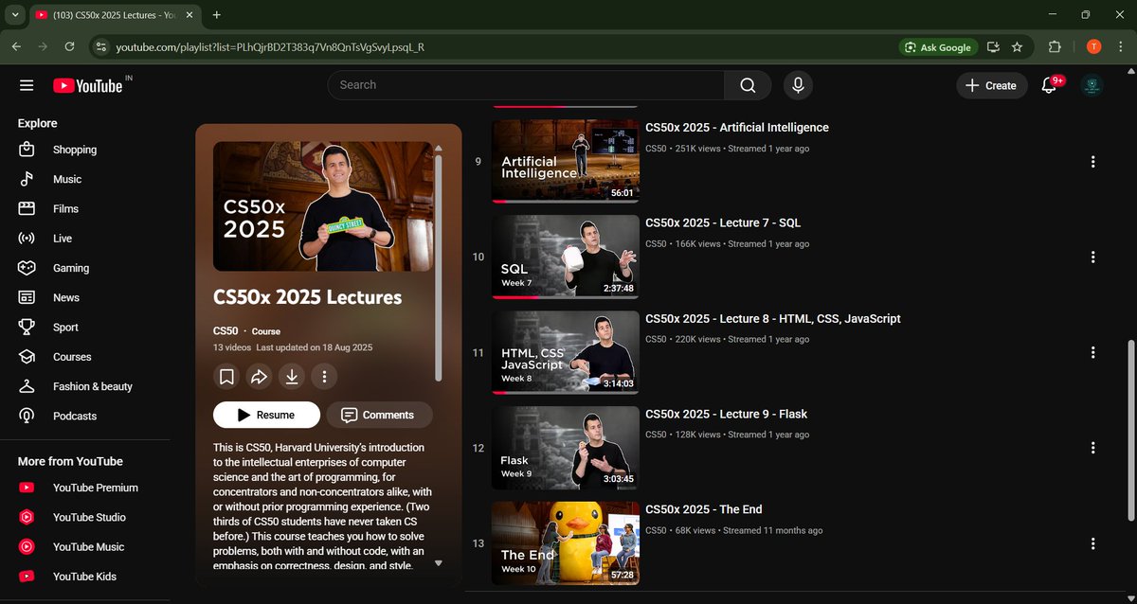Image resolution: width=1137 pixels, height=604 pixels.
Task: Go to YouTube home via logo
Action: click(x=87, y=85)
